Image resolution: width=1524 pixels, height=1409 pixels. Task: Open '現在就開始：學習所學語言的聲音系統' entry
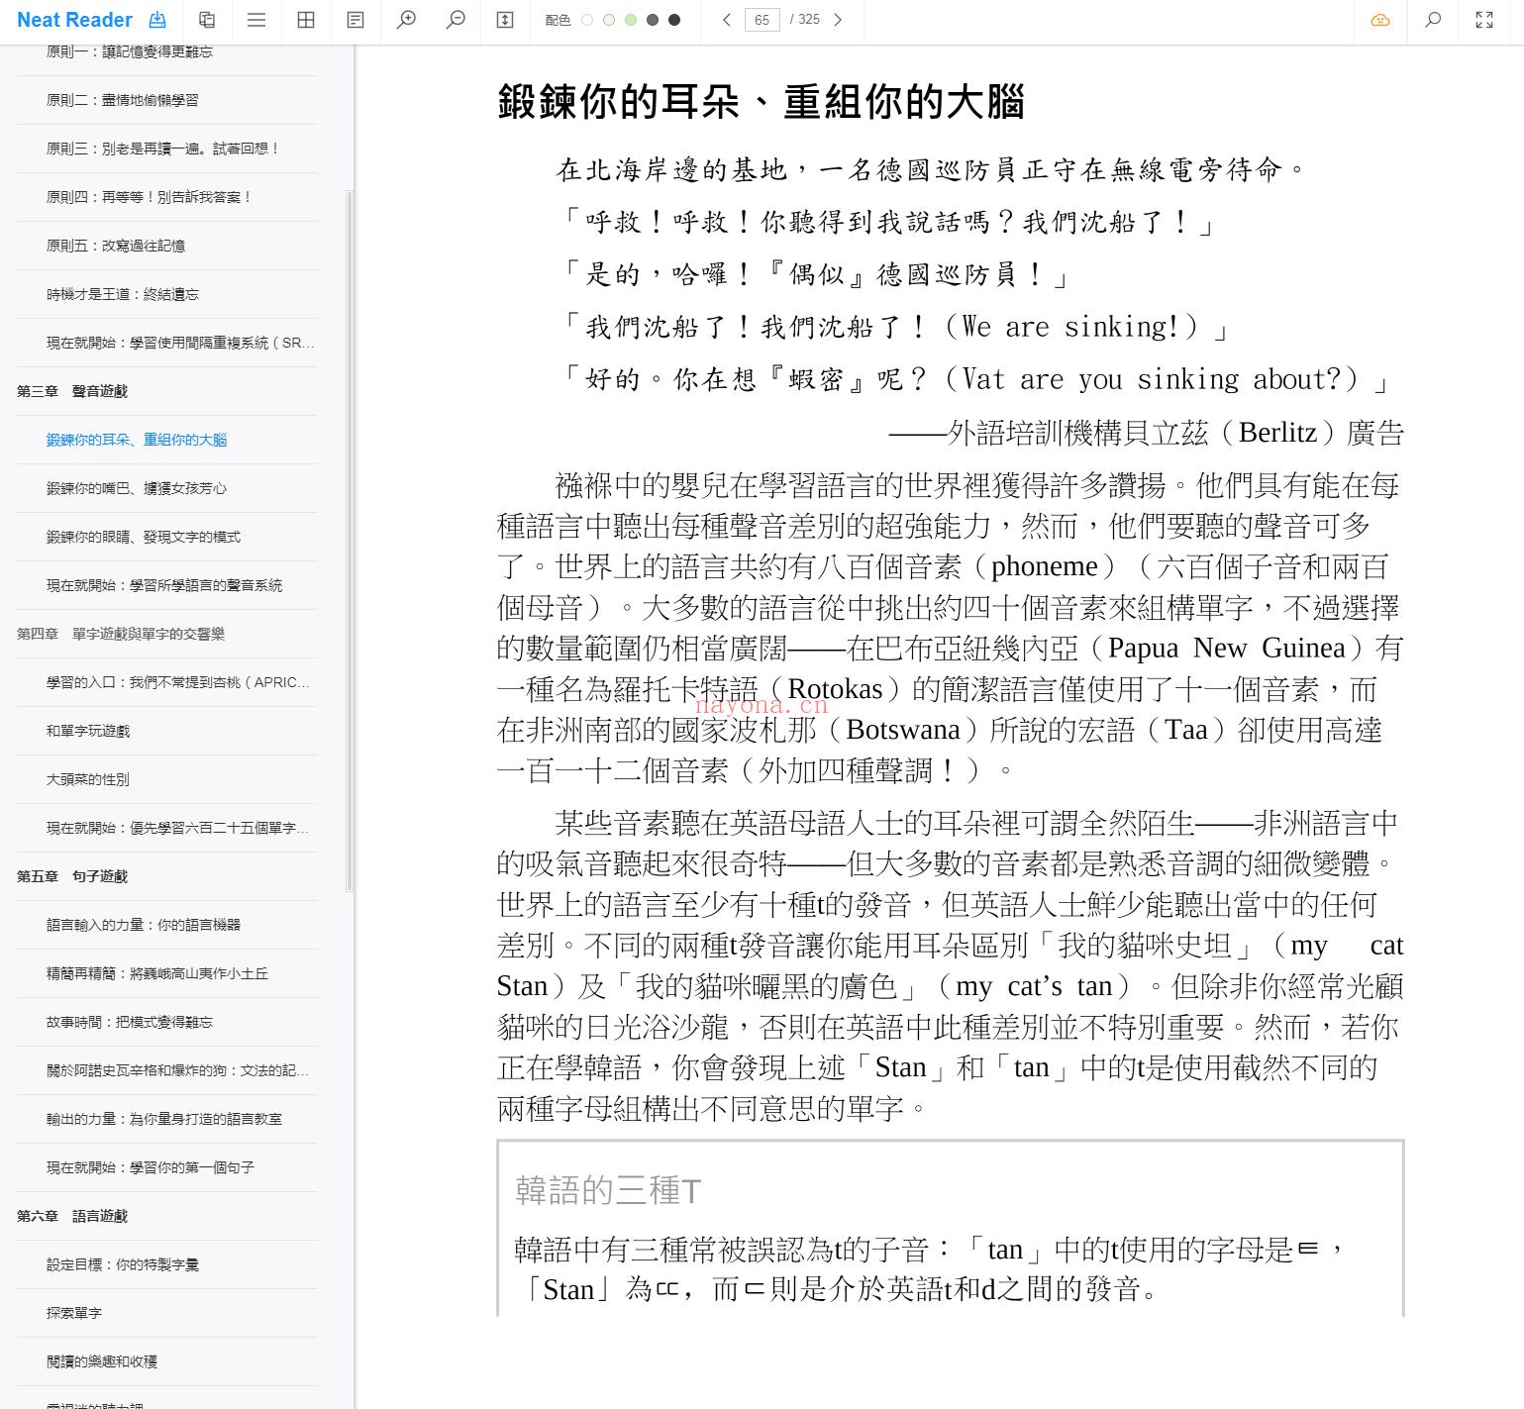pos(164,585)
